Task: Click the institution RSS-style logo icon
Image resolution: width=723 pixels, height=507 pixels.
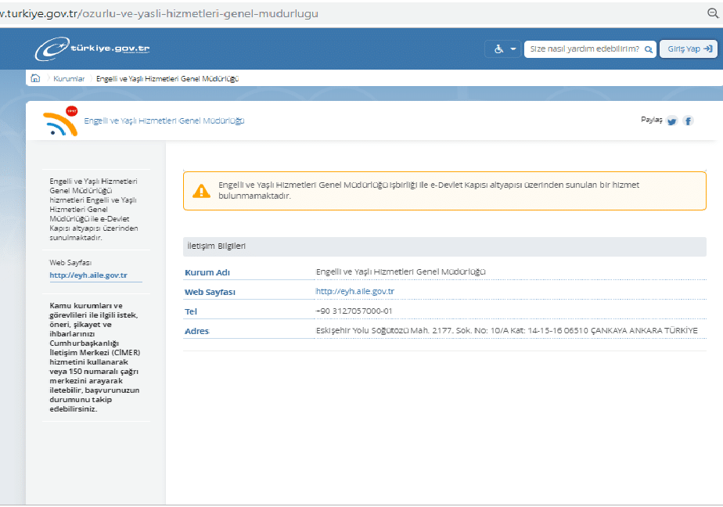Action: (x=60, y=121)
